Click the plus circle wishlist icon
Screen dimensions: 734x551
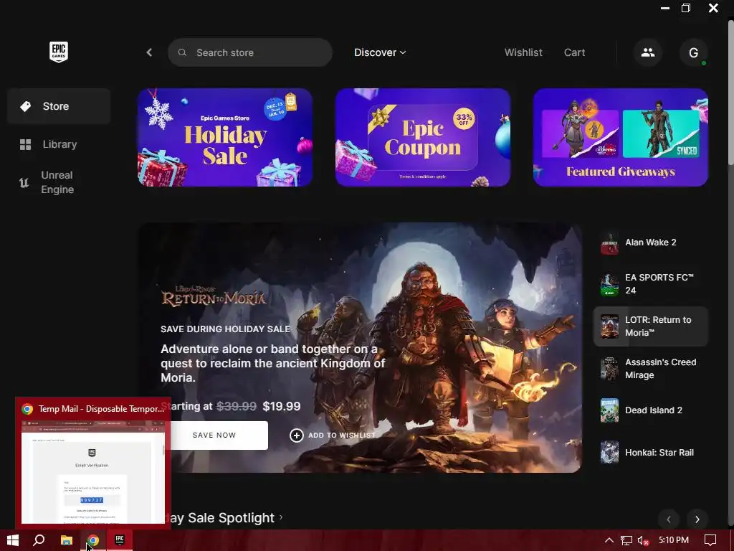click(296, 435)
